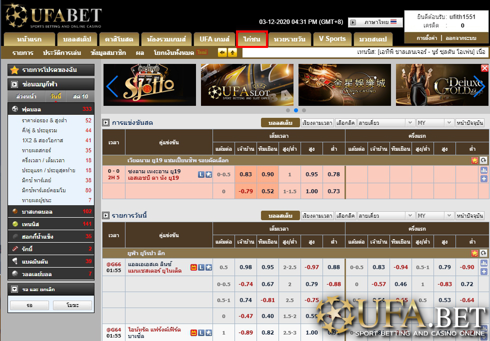Click the 0.98 odds for แอลเอเอสเค ลินซ์

point(245,268)
